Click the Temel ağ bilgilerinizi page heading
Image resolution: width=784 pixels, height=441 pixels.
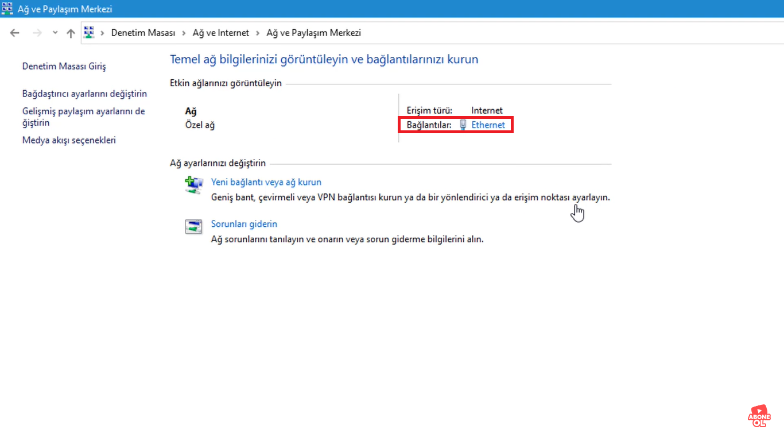(x=324, y=59)
